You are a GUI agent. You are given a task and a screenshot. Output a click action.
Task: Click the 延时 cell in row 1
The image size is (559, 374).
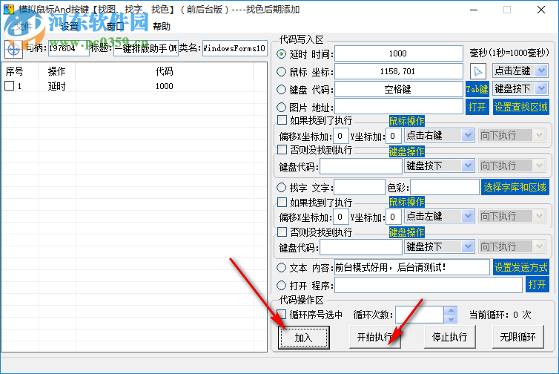[x=56, y=86]
